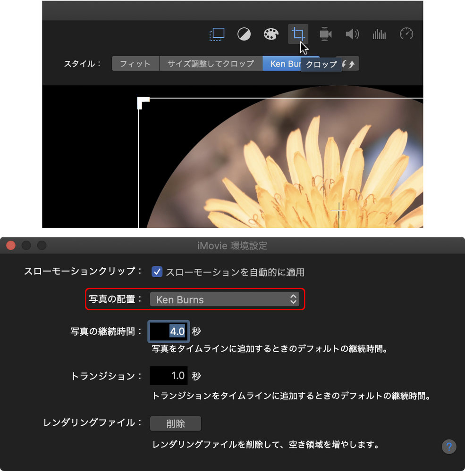Click the 削除 rendering files button

175,423
